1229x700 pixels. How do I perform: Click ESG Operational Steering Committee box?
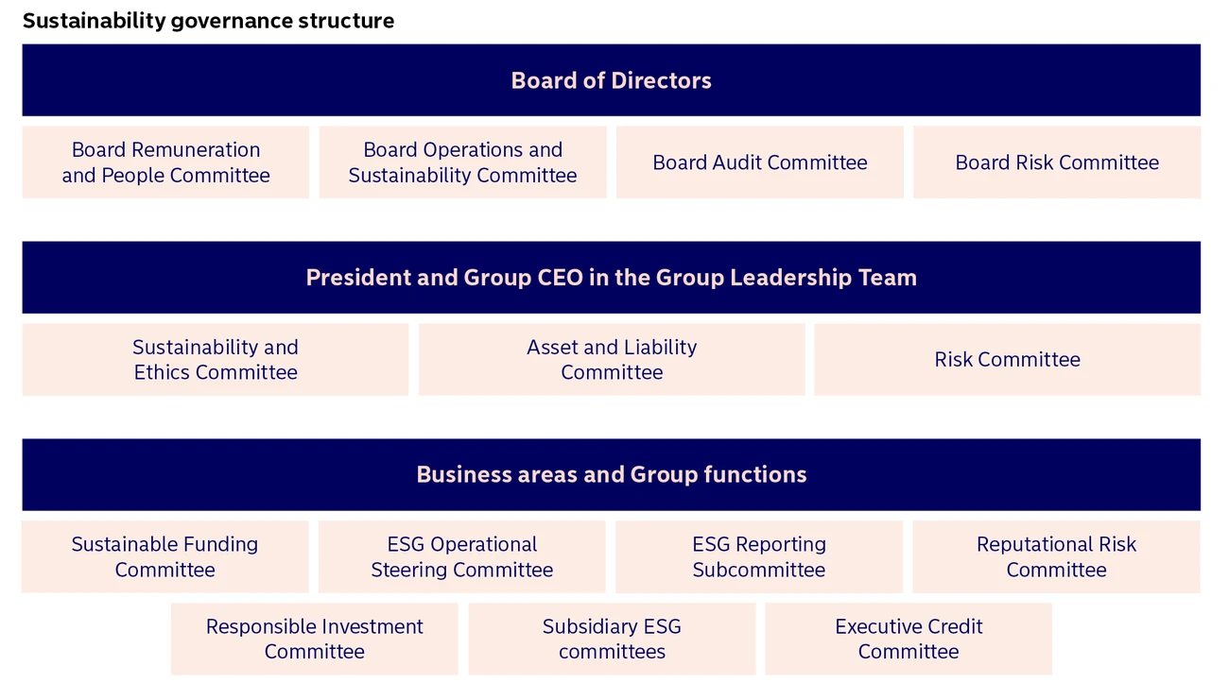click(461, 556)
